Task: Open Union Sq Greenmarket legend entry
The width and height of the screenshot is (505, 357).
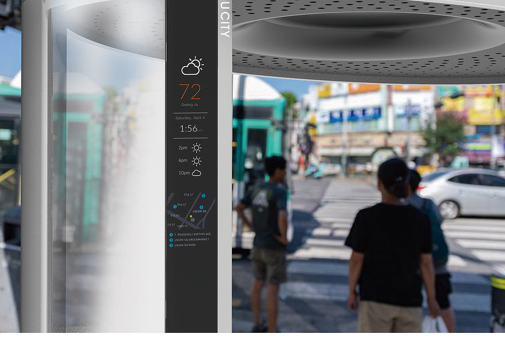Action: tap(192, 240)
